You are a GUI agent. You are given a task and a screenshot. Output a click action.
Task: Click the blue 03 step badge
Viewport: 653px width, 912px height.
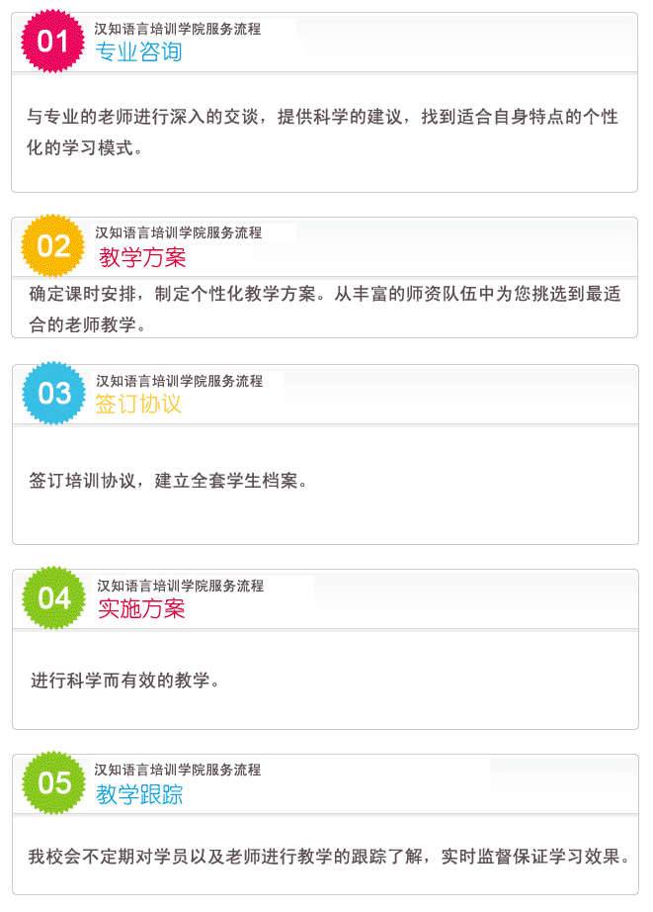pos(54,393)
